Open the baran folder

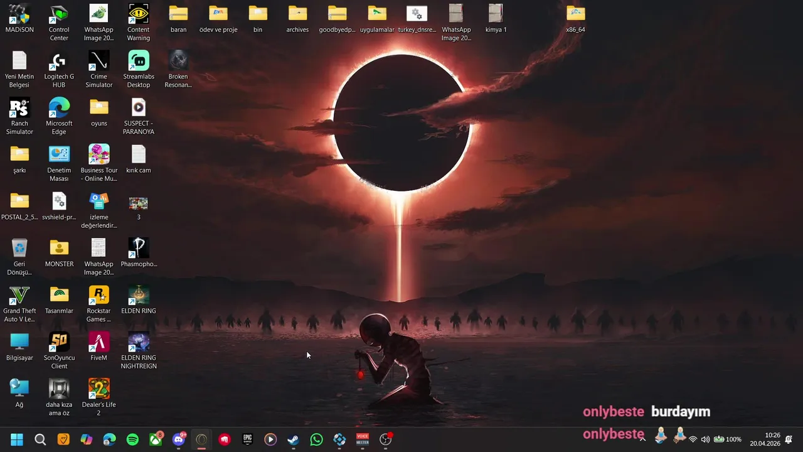tap(178, 19)
